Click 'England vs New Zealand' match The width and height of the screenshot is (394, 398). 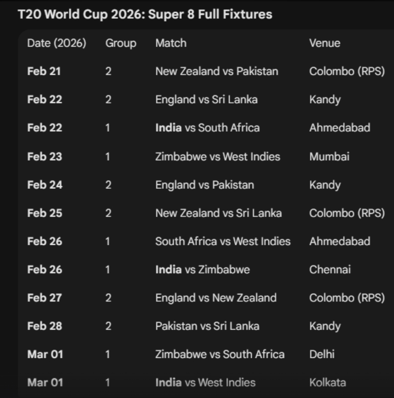[x=216, y=298]
